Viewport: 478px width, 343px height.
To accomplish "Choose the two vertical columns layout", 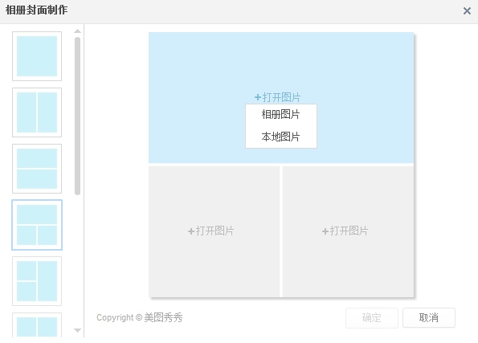I will point(37,112).
